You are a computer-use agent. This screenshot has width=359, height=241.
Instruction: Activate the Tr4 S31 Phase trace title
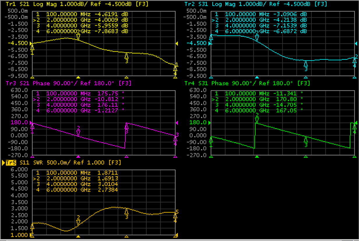(x=247, y=83)
